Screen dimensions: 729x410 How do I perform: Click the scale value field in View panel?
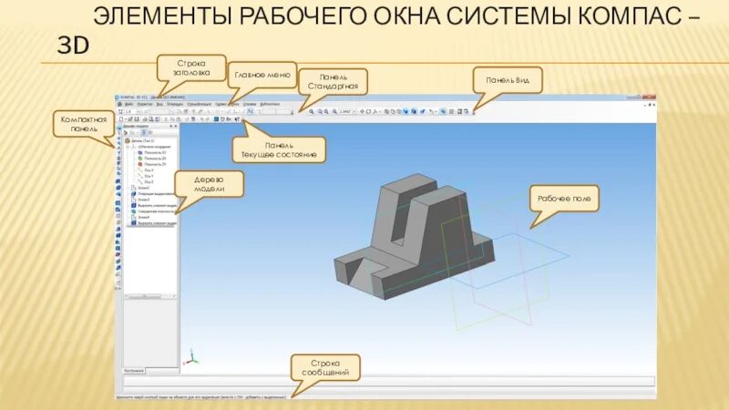345,111
